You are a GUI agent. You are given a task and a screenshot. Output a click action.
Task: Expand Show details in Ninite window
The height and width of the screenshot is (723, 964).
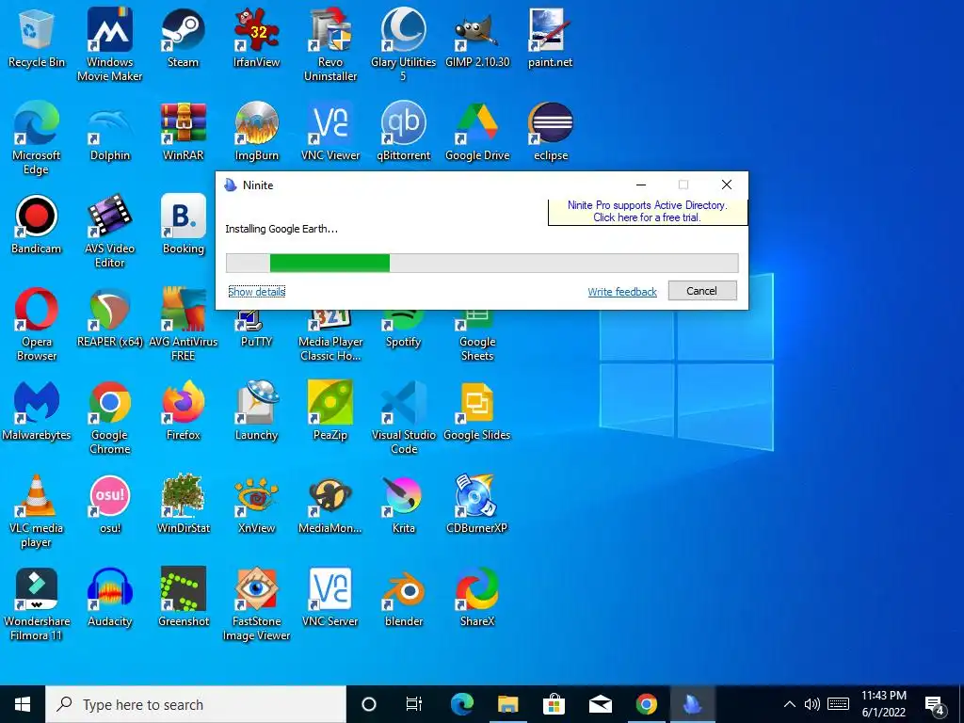pos(256,292)
